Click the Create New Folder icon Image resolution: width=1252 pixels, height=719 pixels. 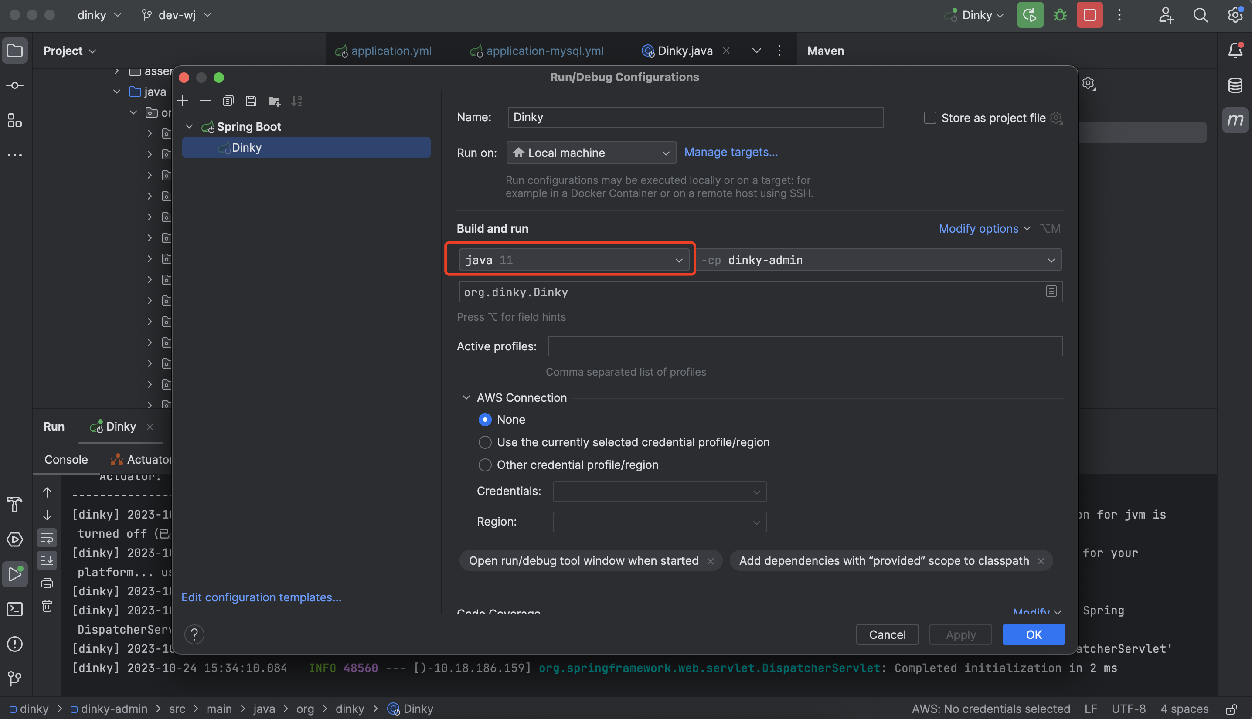[x=274, y=101]
